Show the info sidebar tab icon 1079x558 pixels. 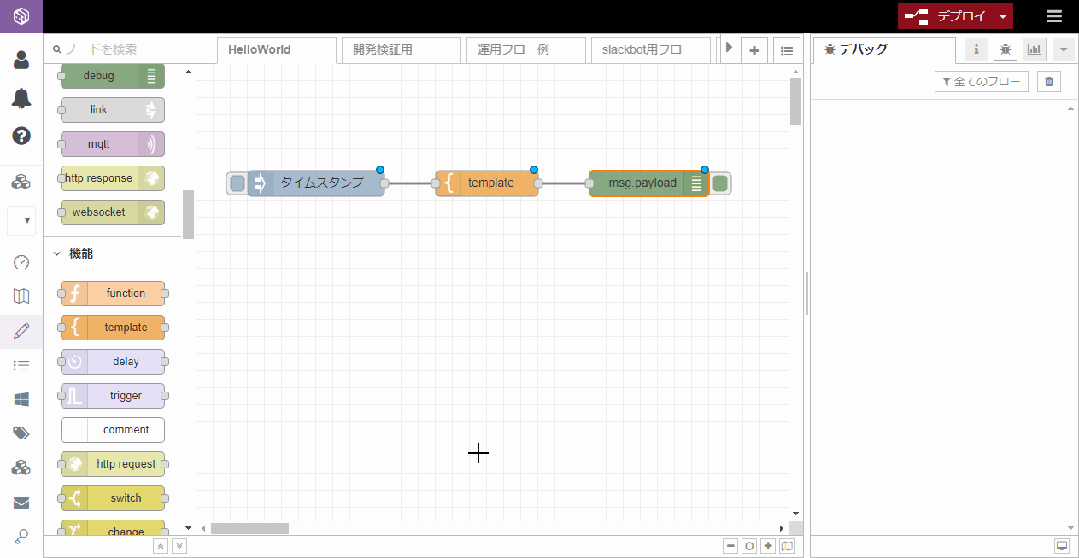pos(976,49)
